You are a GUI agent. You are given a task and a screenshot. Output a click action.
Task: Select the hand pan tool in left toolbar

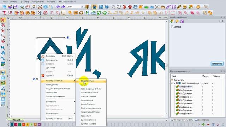(3, 53)
